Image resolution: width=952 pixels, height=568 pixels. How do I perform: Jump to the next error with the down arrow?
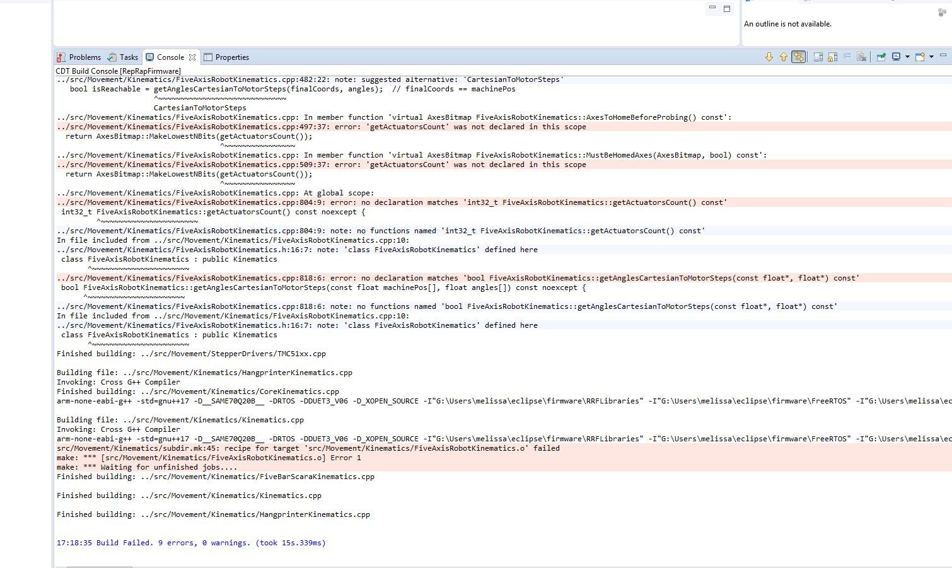769,57
